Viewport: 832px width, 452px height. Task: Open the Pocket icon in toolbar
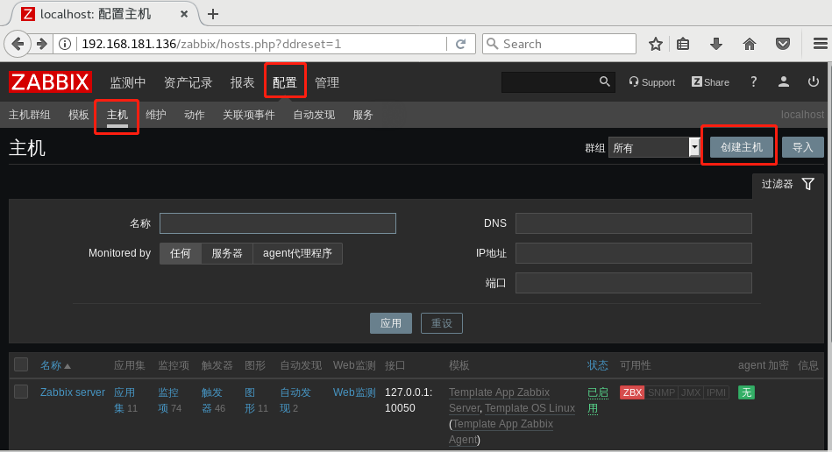tap(783, 44)
